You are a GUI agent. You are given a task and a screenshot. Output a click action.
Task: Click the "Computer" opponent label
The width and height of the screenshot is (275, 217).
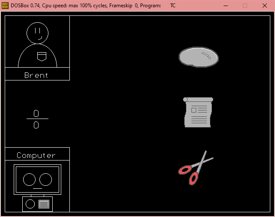36,155
